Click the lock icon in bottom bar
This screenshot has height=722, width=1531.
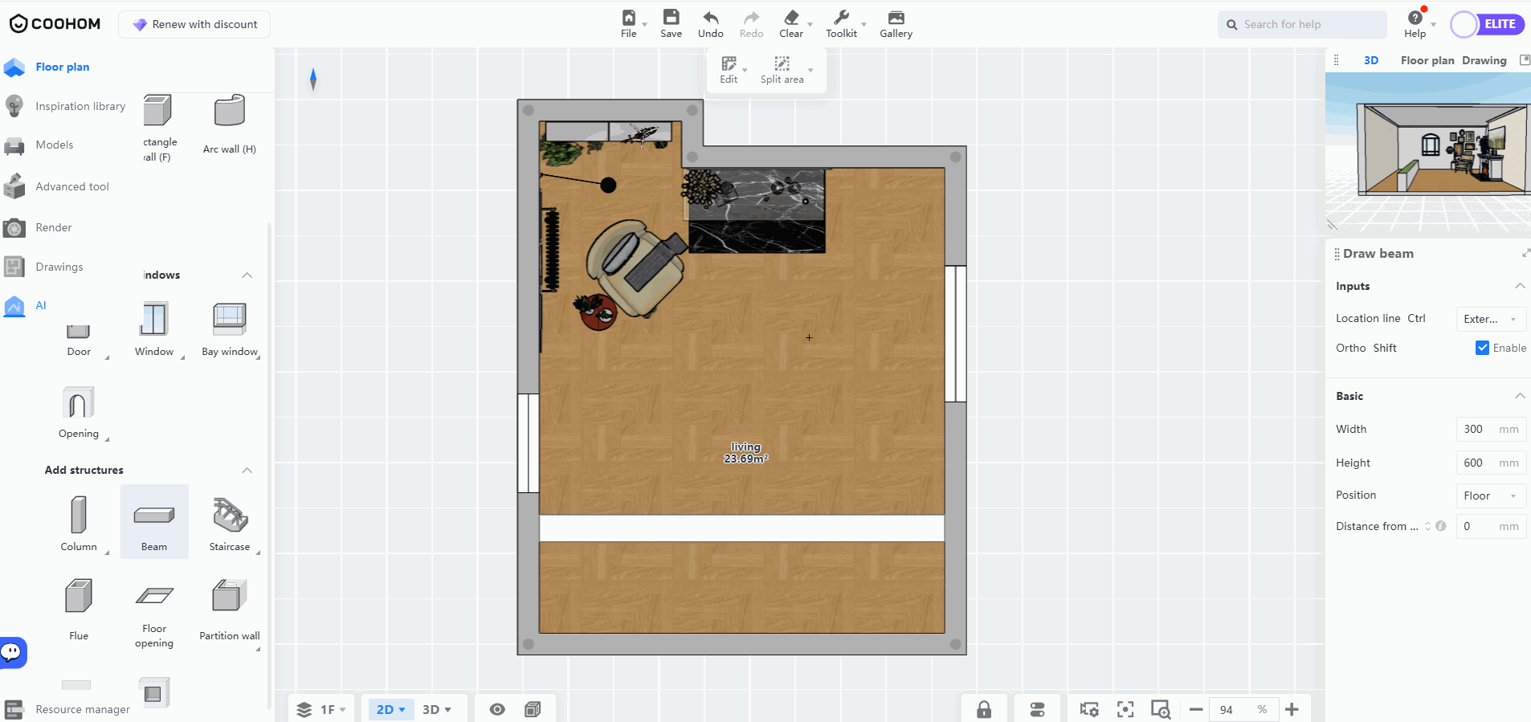pyautogui.click(x=983, y=709)
